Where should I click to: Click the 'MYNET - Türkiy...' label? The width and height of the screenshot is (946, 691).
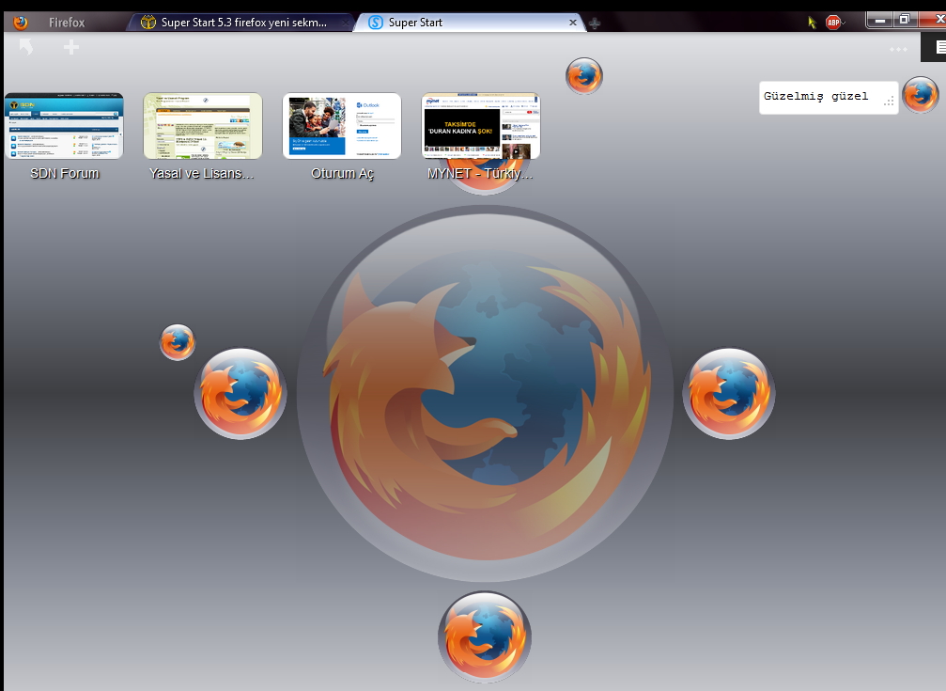pyautogui.click(x=480, y=173)
